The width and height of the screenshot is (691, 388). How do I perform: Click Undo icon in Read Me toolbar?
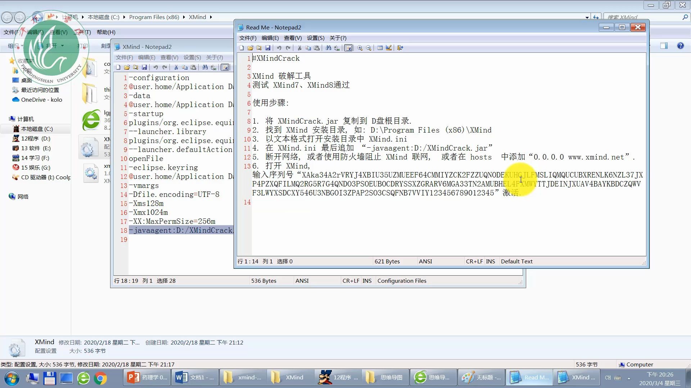tap(279, 48)
